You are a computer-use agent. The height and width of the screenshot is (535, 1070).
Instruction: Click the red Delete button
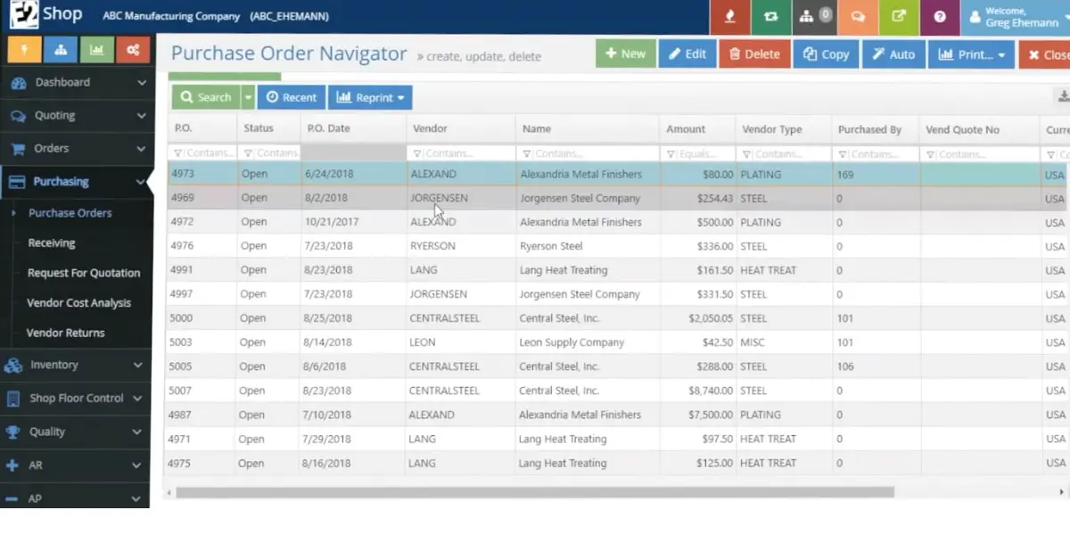[x=754, y=53]
